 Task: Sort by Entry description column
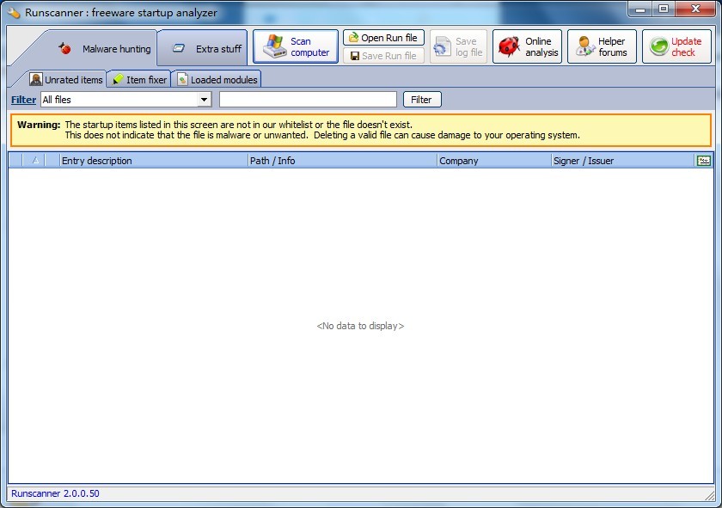[x=153, y=161]
